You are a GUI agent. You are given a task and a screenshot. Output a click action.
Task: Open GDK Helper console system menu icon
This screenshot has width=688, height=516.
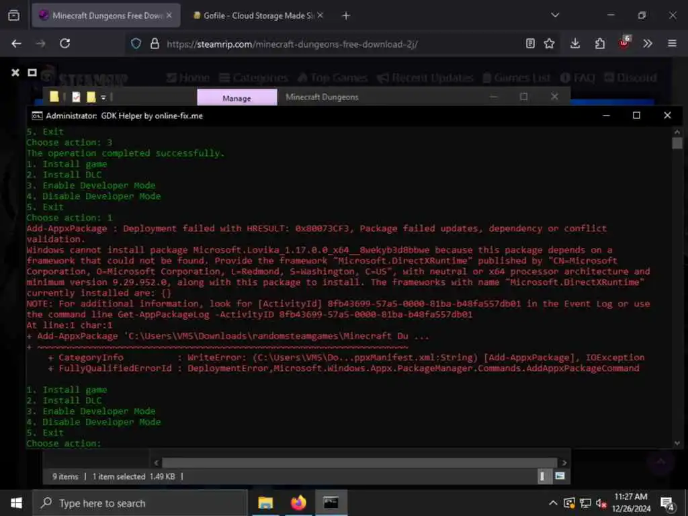(x=38, y=116)
